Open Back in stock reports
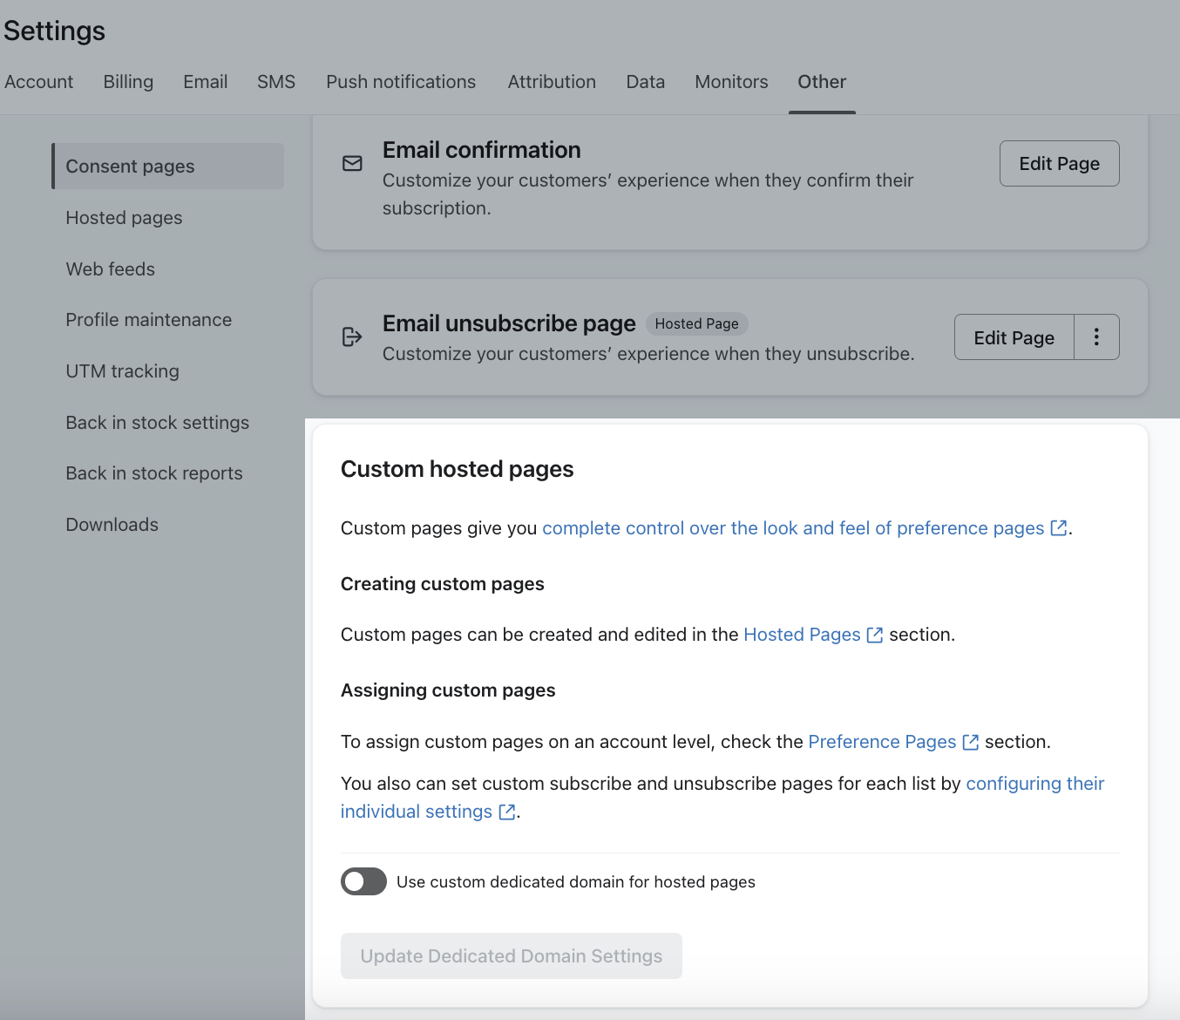 (x=154, y=473)
